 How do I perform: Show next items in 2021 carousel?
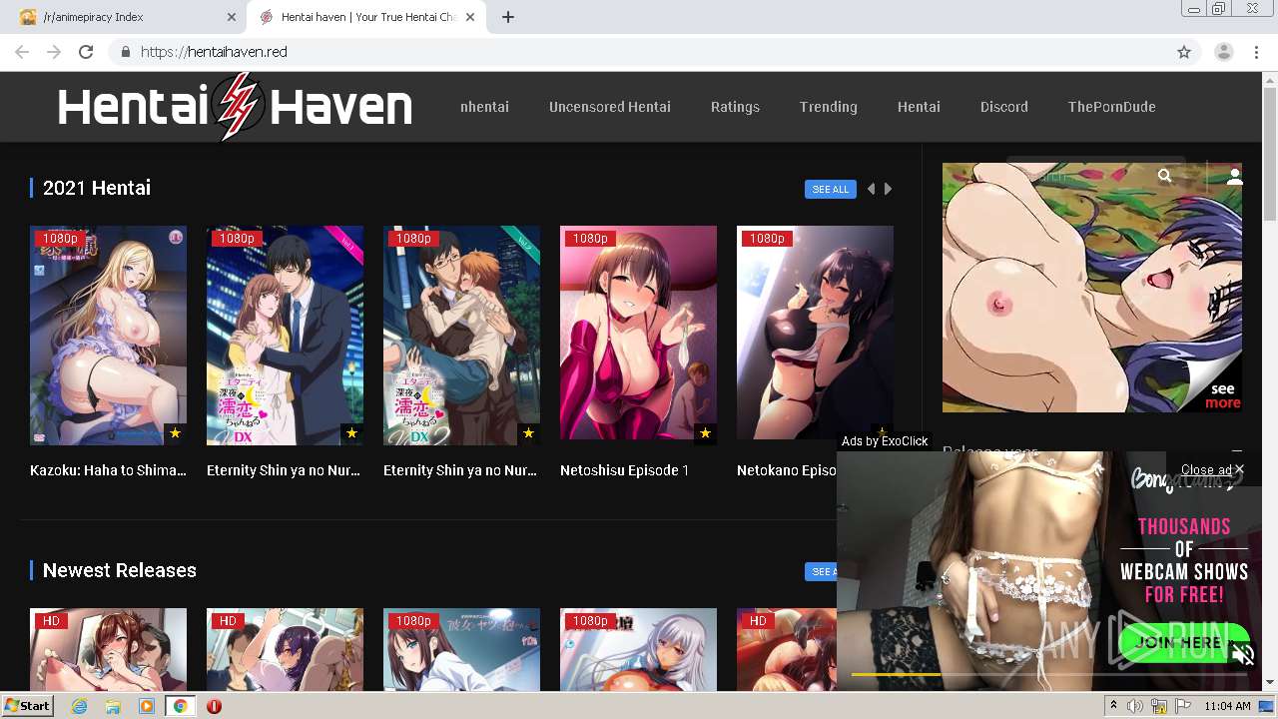[x=888, y=189]
